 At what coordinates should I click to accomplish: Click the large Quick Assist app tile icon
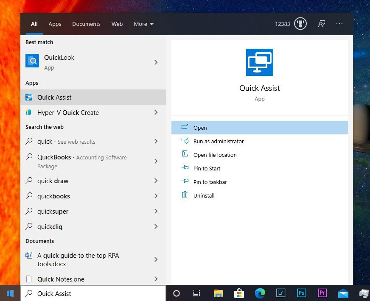[260, 62]
